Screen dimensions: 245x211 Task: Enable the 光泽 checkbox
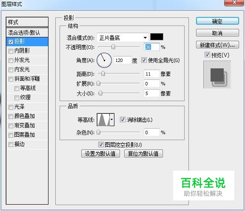11,107
